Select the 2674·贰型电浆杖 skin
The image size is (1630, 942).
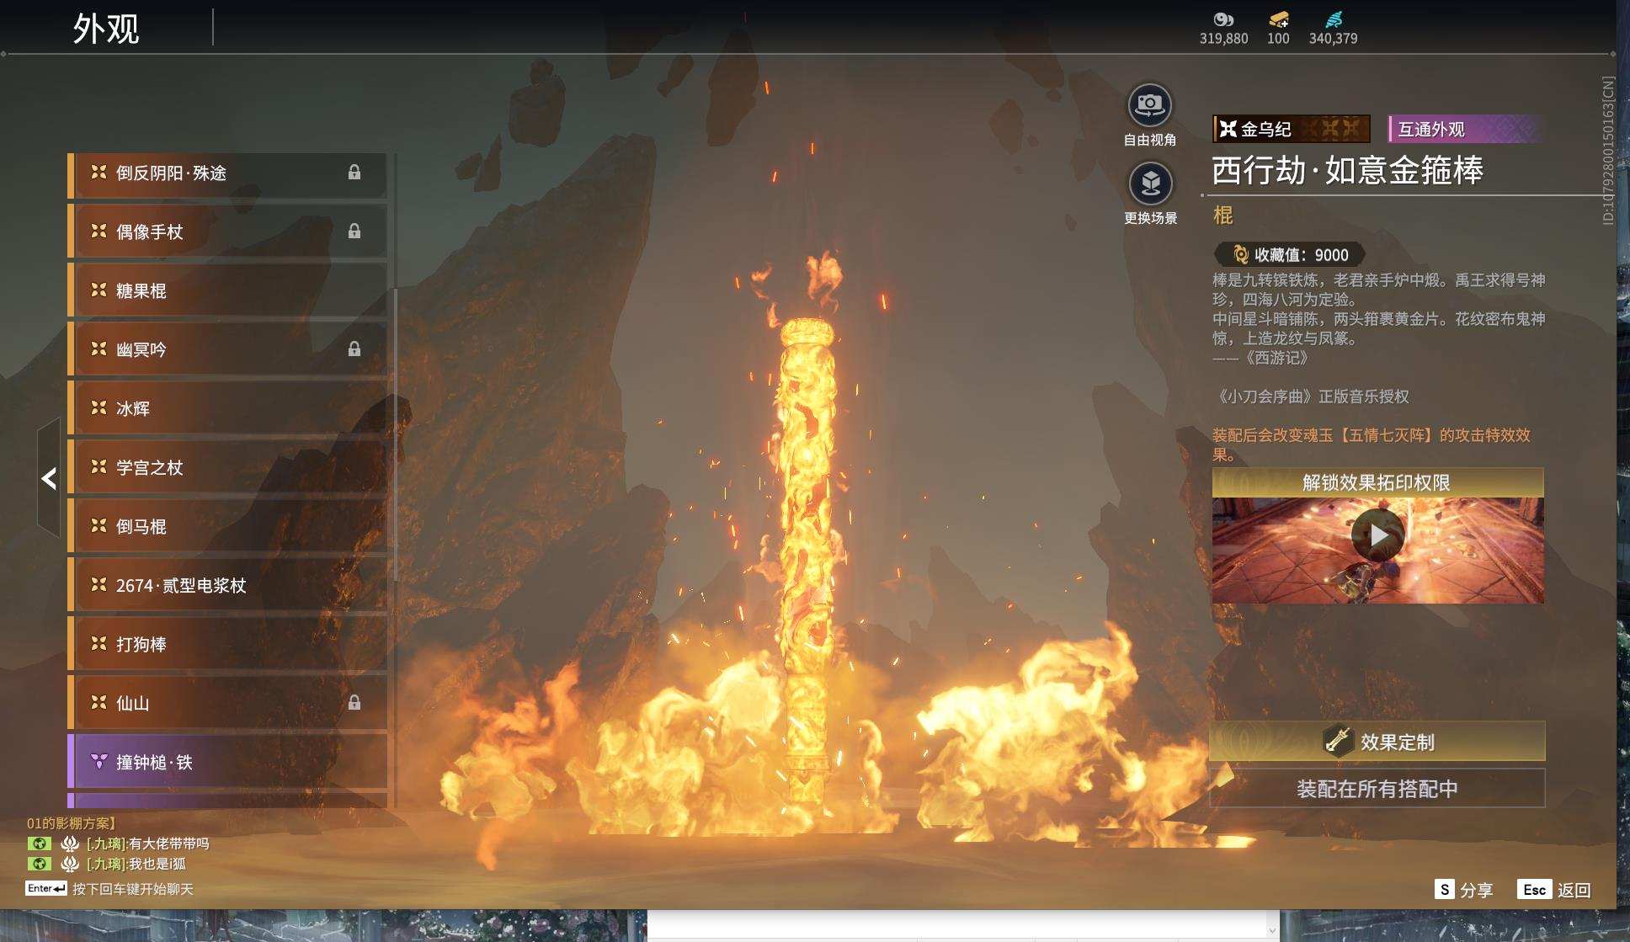[x=227, y=585]
